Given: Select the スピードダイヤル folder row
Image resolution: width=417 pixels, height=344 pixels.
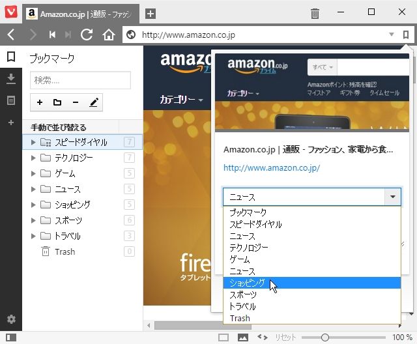Looking at the screenshot, I should click(83, 142).
